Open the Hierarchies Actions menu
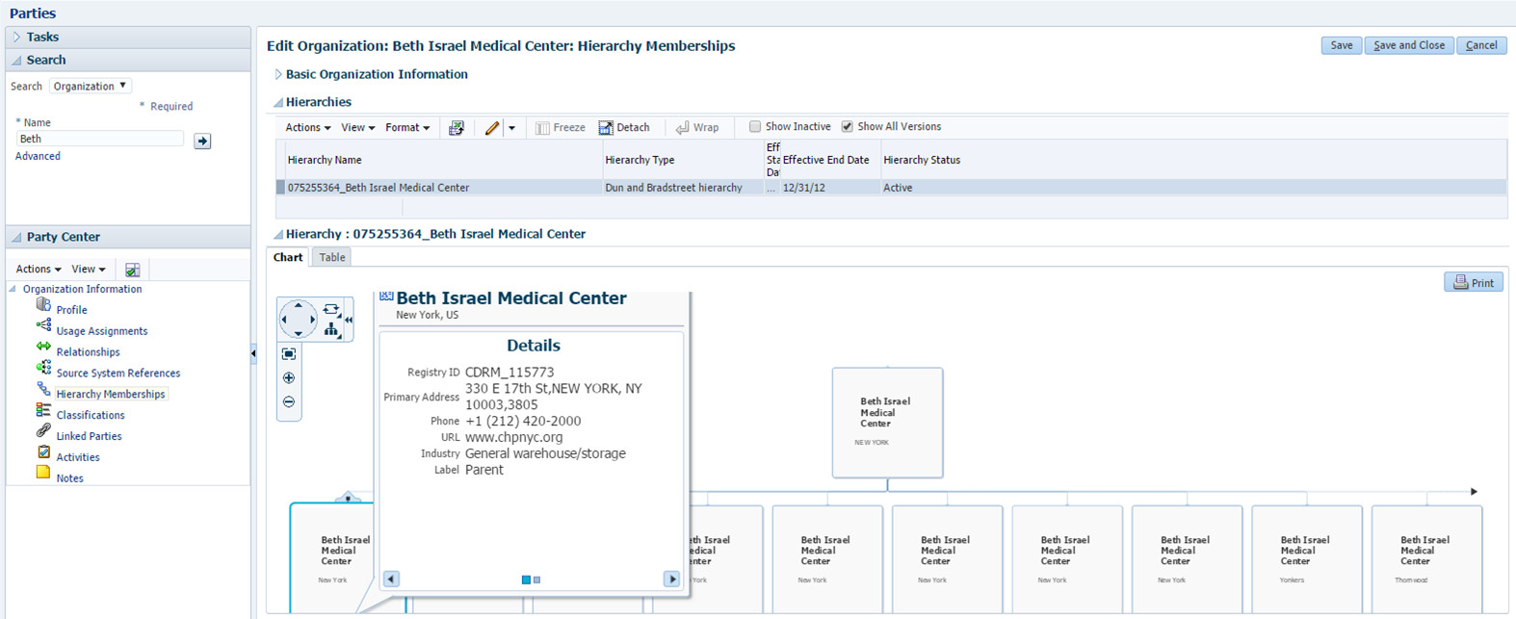The width and height of the screenshot is (1516, 619). point(307,128)
